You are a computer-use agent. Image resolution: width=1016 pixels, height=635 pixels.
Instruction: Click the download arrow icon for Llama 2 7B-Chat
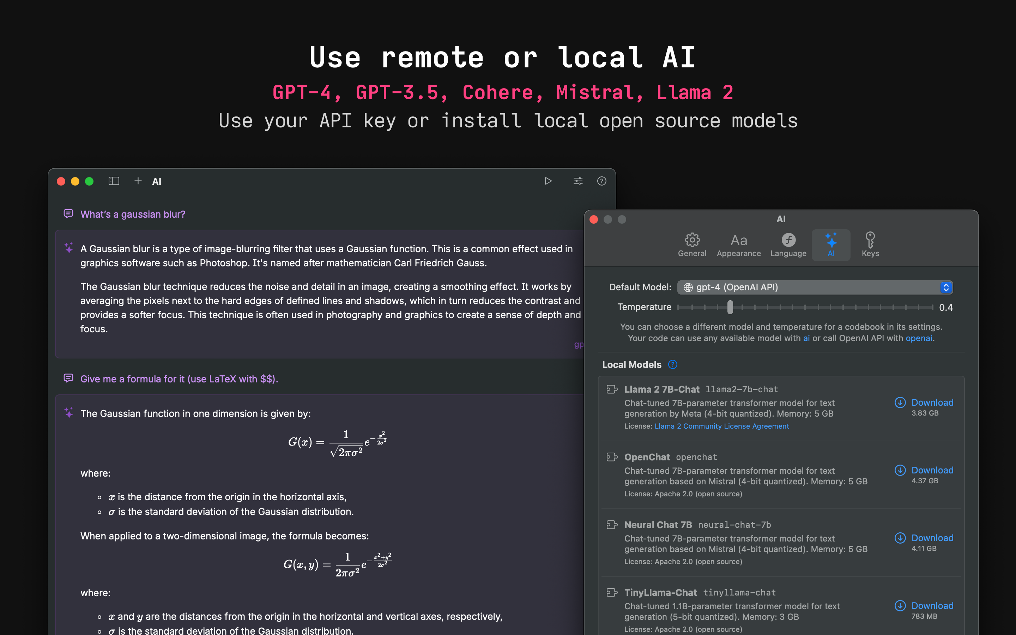tap(900, 402)
